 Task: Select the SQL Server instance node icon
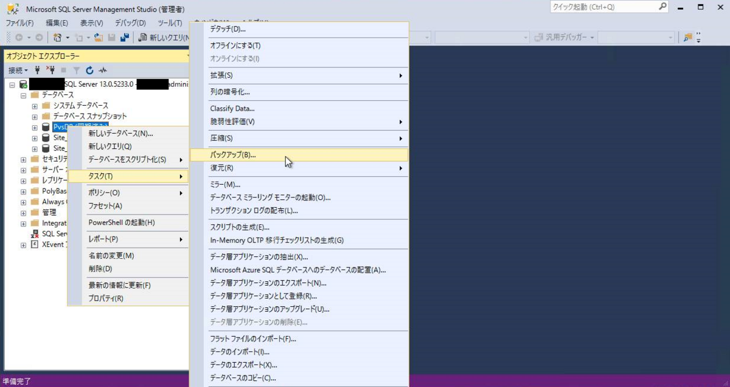click(x=23, y=84)
